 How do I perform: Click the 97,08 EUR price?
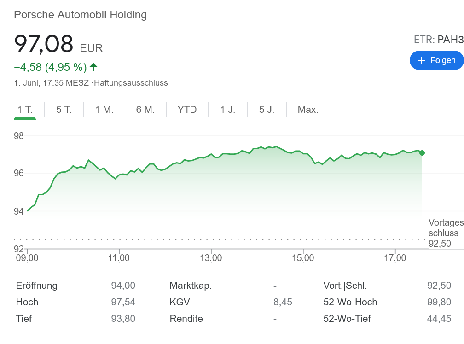point(58,45)
